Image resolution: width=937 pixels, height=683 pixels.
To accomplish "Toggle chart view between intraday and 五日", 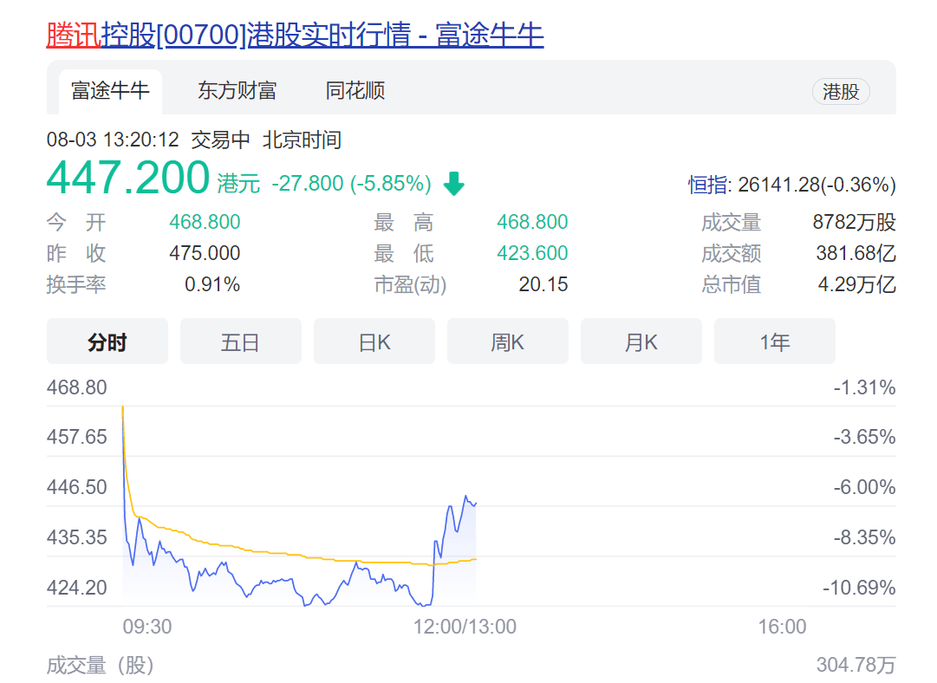I will 240,341.
